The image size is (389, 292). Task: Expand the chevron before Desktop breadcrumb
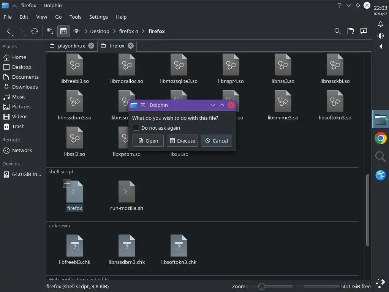click(x=86, y=31)
